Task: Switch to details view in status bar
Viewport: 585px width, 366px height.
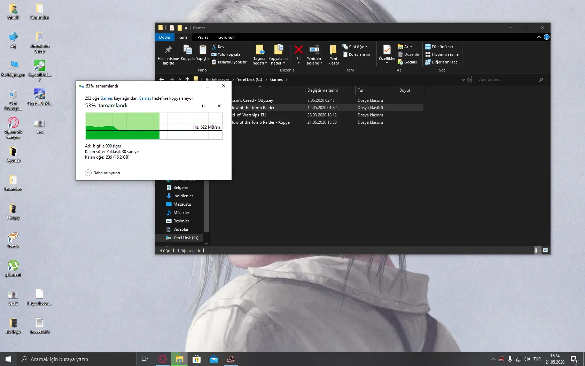Action: (537, 250)
